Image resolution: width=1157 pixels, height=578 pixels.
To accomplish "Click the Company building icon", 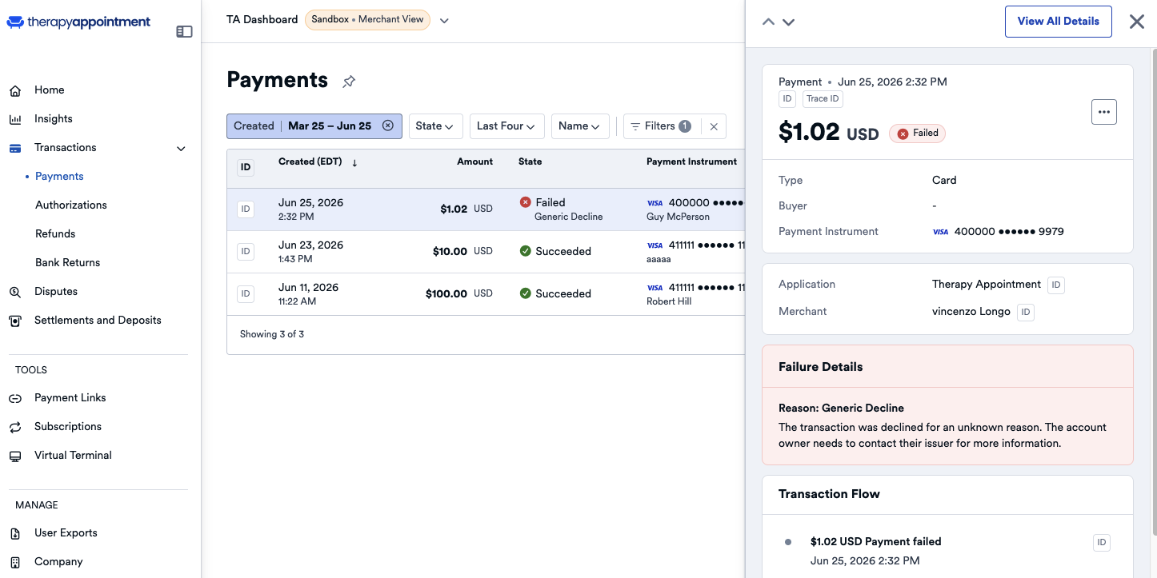I will tap(15, 563).
